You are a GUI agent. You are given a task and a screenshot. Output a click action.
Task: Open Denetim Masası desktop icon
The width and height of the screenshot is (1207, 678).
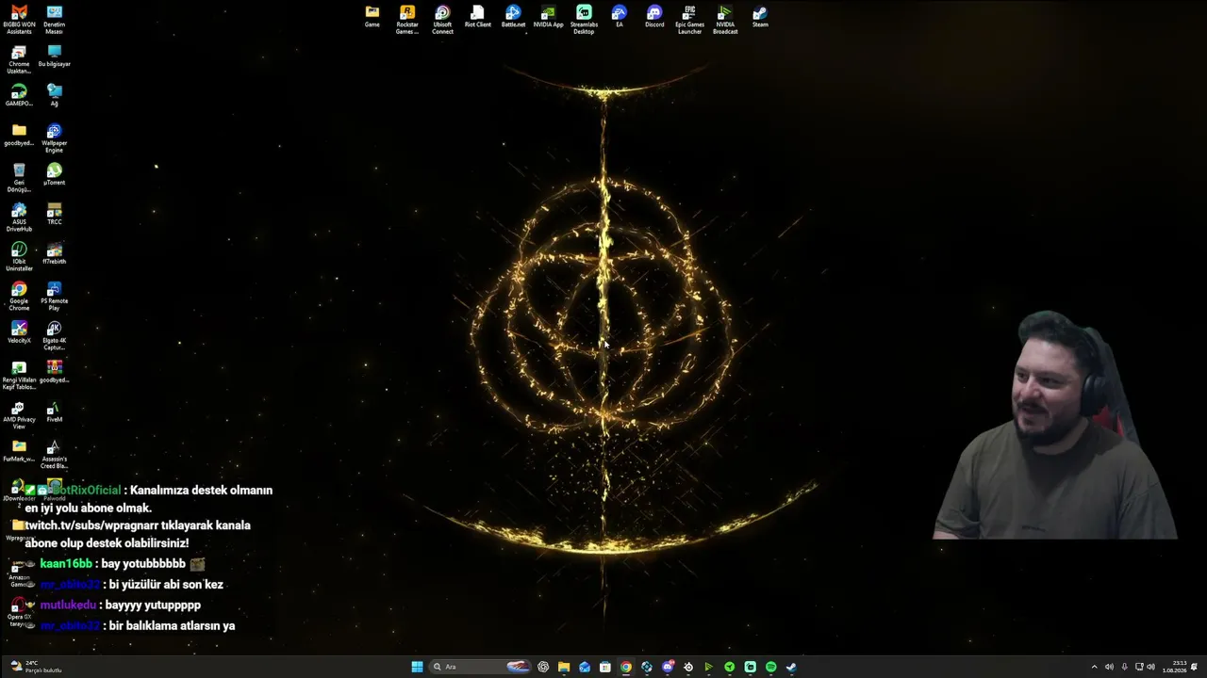click(55, 20)
